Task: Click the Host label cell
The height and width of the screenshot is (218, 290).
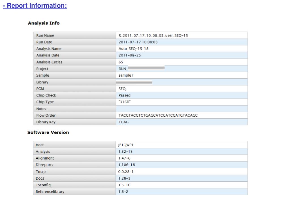Action: click(74, 145)
